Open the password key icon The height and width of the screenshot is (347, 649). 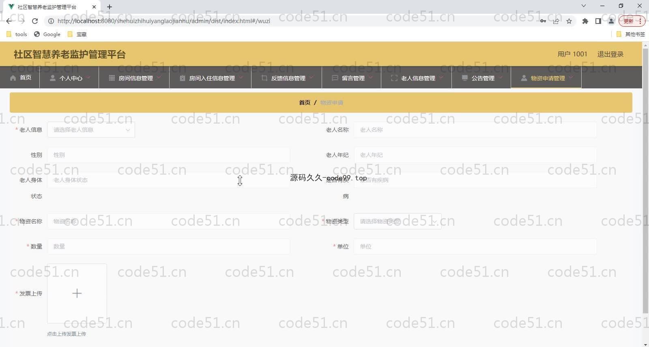(x=543, y=21)
